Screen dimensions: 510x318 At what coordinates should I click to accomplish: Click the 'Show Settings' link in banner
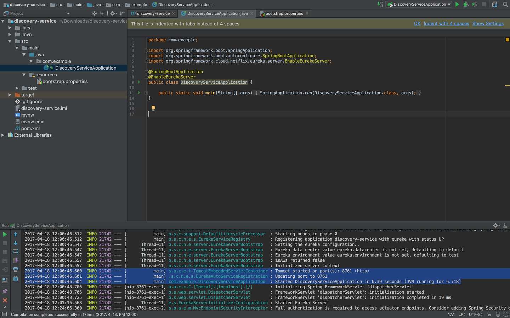(488, 24)
